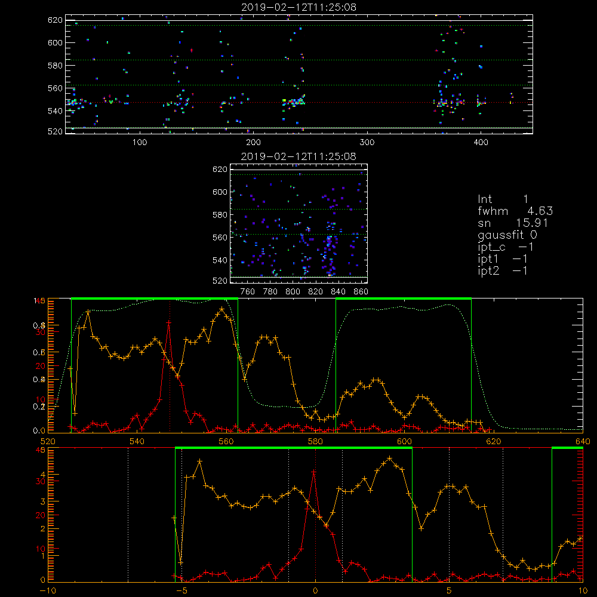597x597 pixels.
Task: Click the '-10' x-axis label of bottom plot
Action: [48, 590]
